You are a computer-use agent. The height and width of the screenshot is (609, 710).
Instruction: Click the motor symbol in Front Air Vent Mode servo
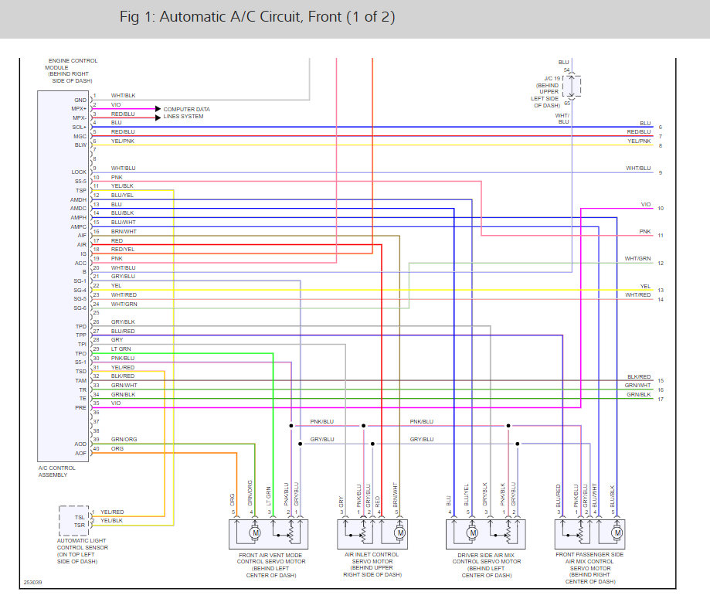pyautogui.click(x=256, y=533)
